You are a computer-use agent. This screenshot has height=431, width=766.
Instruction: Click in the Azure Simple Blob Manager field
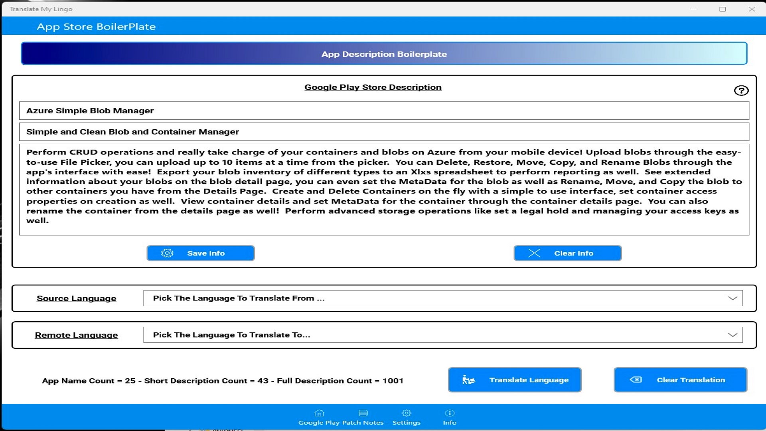384,111
